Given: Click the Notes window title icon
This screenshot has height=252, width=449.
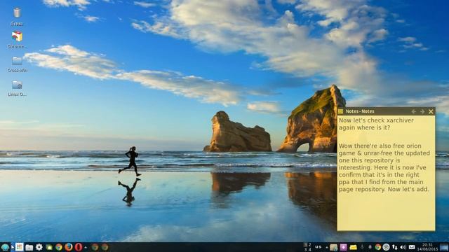Looking at the screenshot, I should [340, 111].
